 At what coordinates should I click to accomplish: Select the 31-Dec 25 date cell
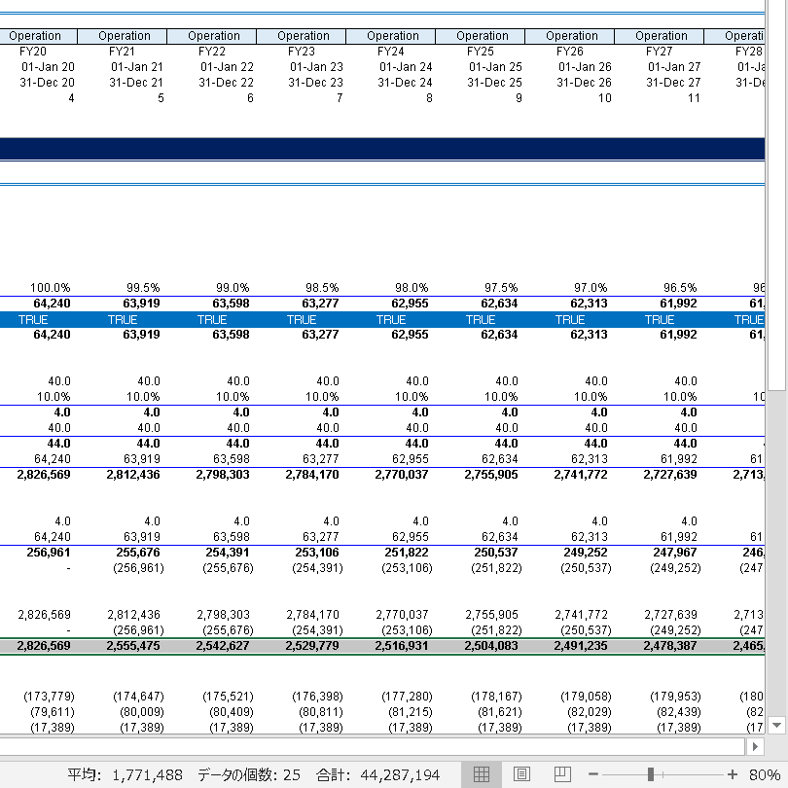494,83
